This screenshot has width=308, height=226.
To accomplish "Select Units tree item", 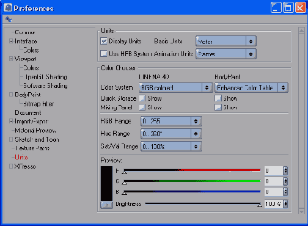I will pyautogui.click(x=21, y=157).
